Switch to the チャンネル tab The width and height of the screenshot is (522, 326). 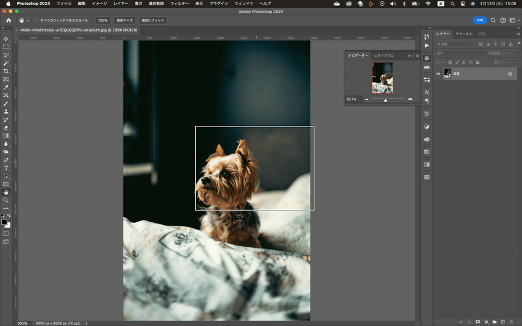(x=464, y=33)
